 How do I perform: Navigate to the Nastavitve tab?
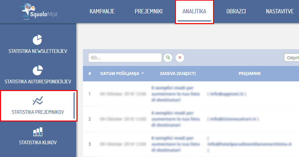(x=280, y=12)
